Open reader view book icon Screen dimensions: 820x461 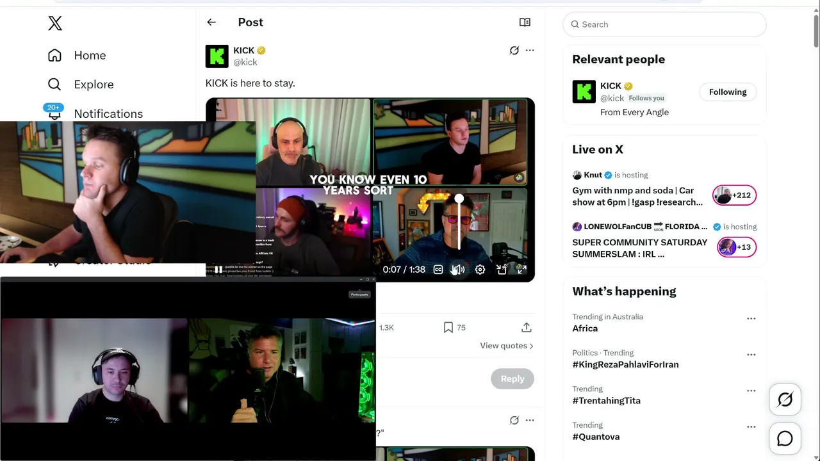525,22
